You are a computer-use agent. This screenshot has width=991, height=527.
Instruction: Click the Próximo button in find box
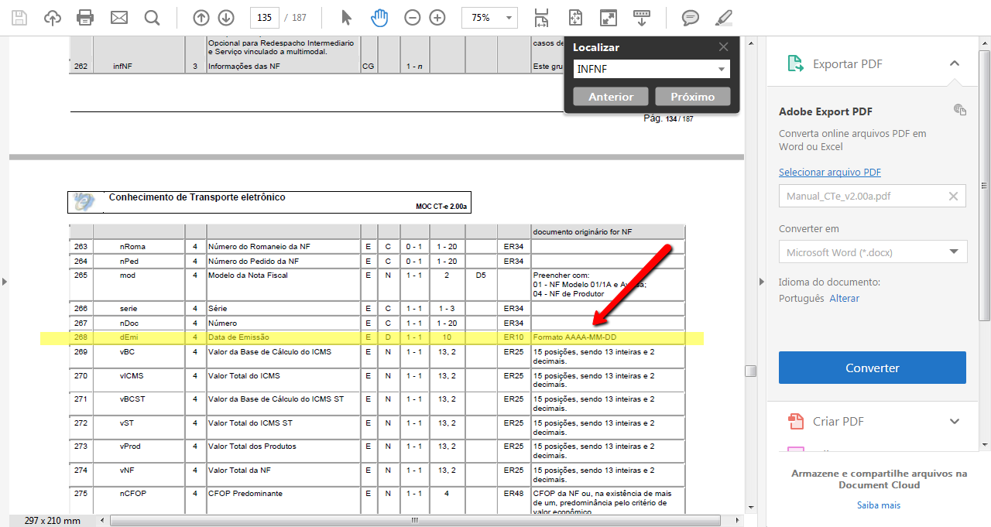692,97
